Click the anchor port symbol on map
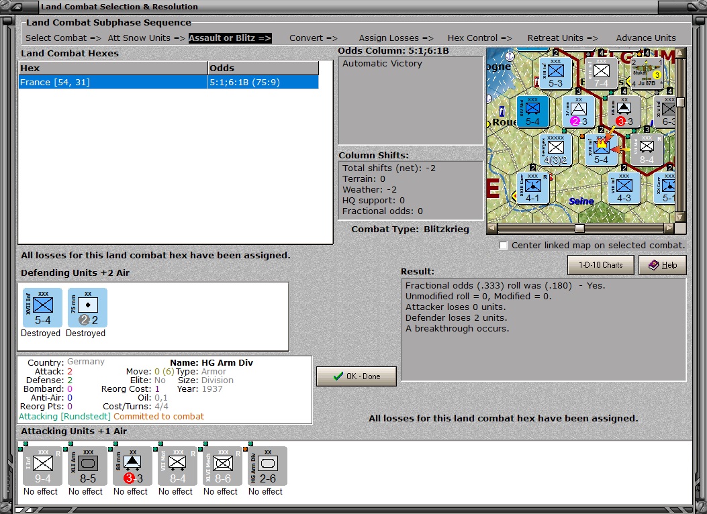 [510, 56]
